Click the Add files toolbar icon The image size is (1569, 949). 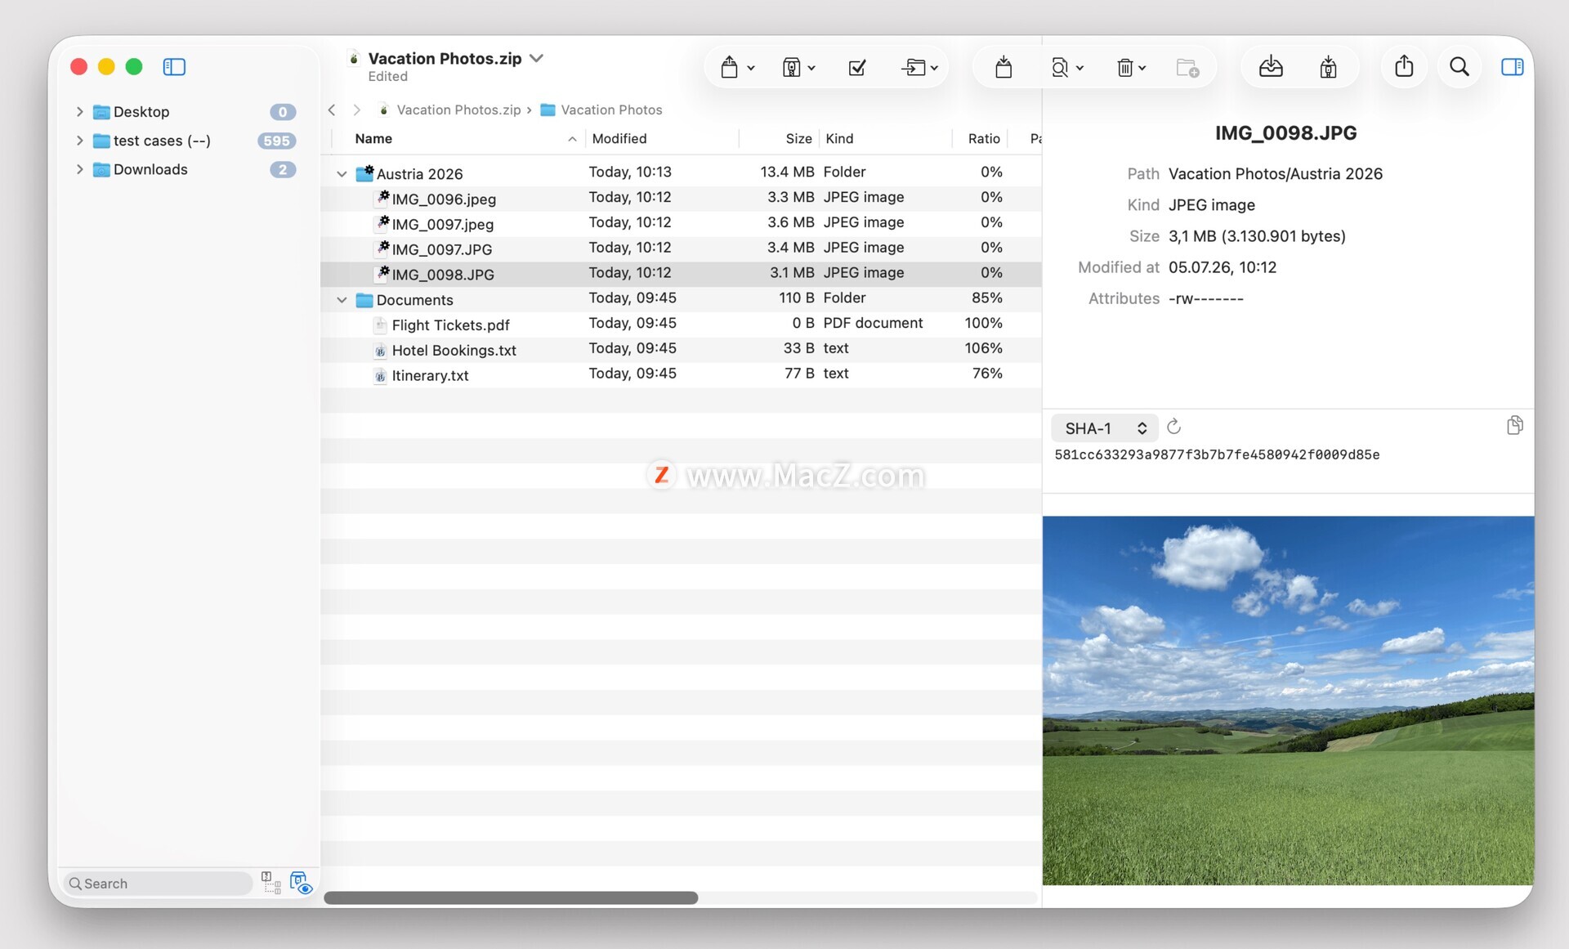point(1004,67)
